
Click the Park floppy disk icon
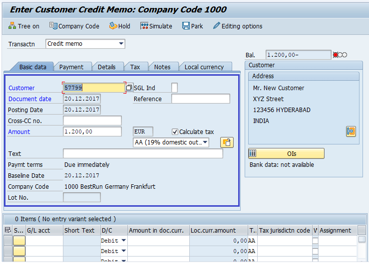[x=186, y=26]
